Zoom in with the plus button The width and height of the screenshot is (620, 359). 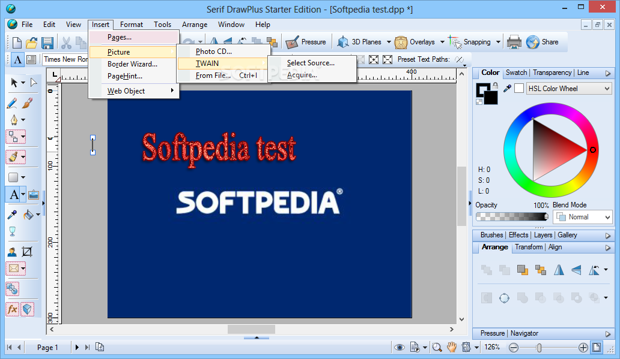tap(583, 348)
